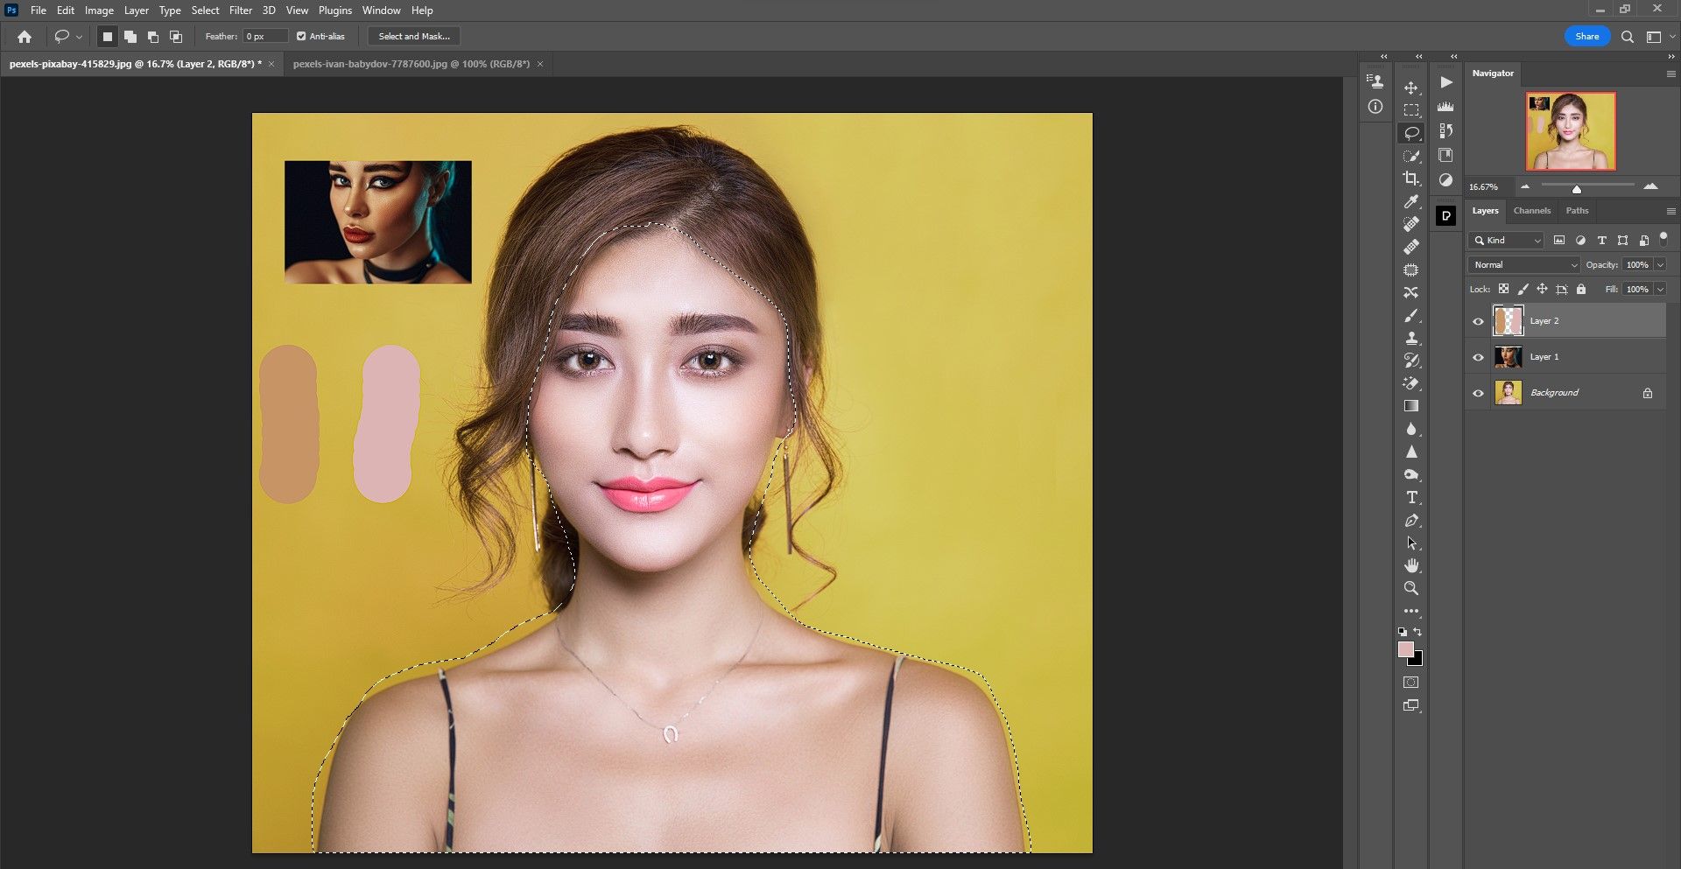The image size is (1681, 869).
Task: Go to the Home screen
Action: 25,36
